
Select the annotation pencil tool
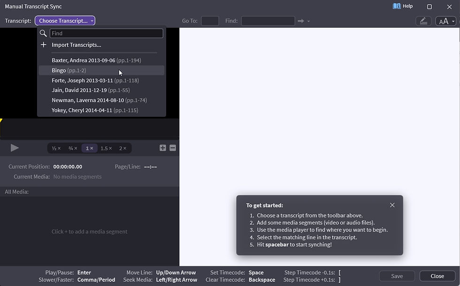point(423,21)
